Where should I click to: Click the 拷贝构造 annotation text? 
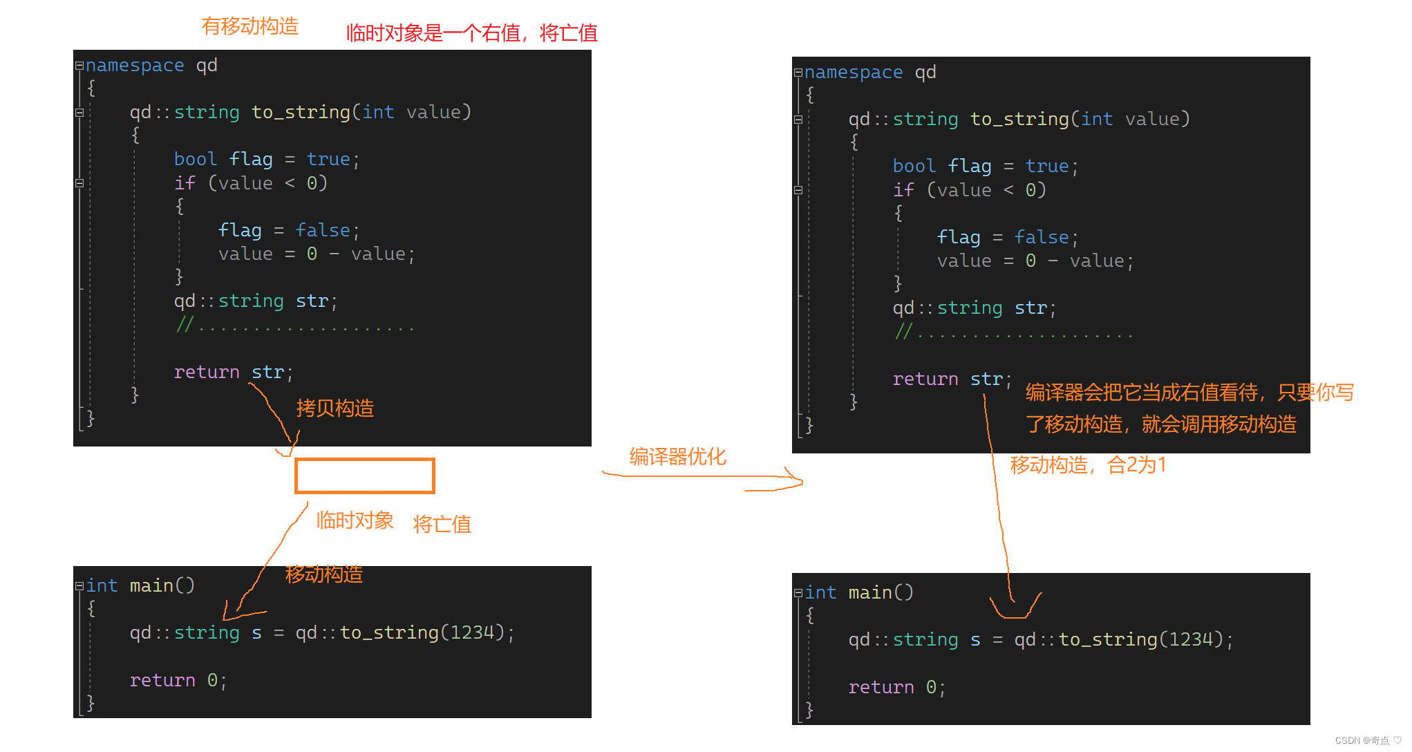coord(335,408)
